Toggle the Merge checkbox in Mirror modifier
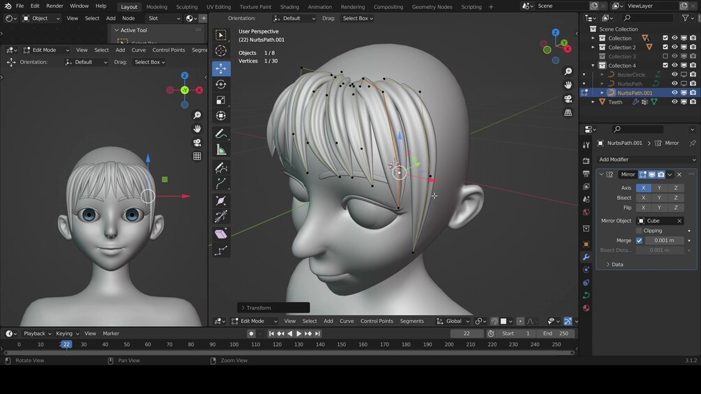Image resolution: width=701 pixels, height=394 pixels. pyautogui.click(x=639, y=241)
